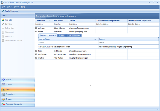
Task: Click the Source search field
Action: (129, 43)
